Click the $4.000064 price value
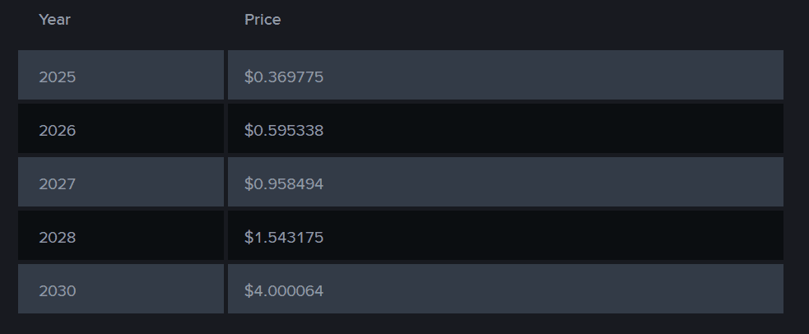This screenshot has width=809, height=334. click(284, 290)
